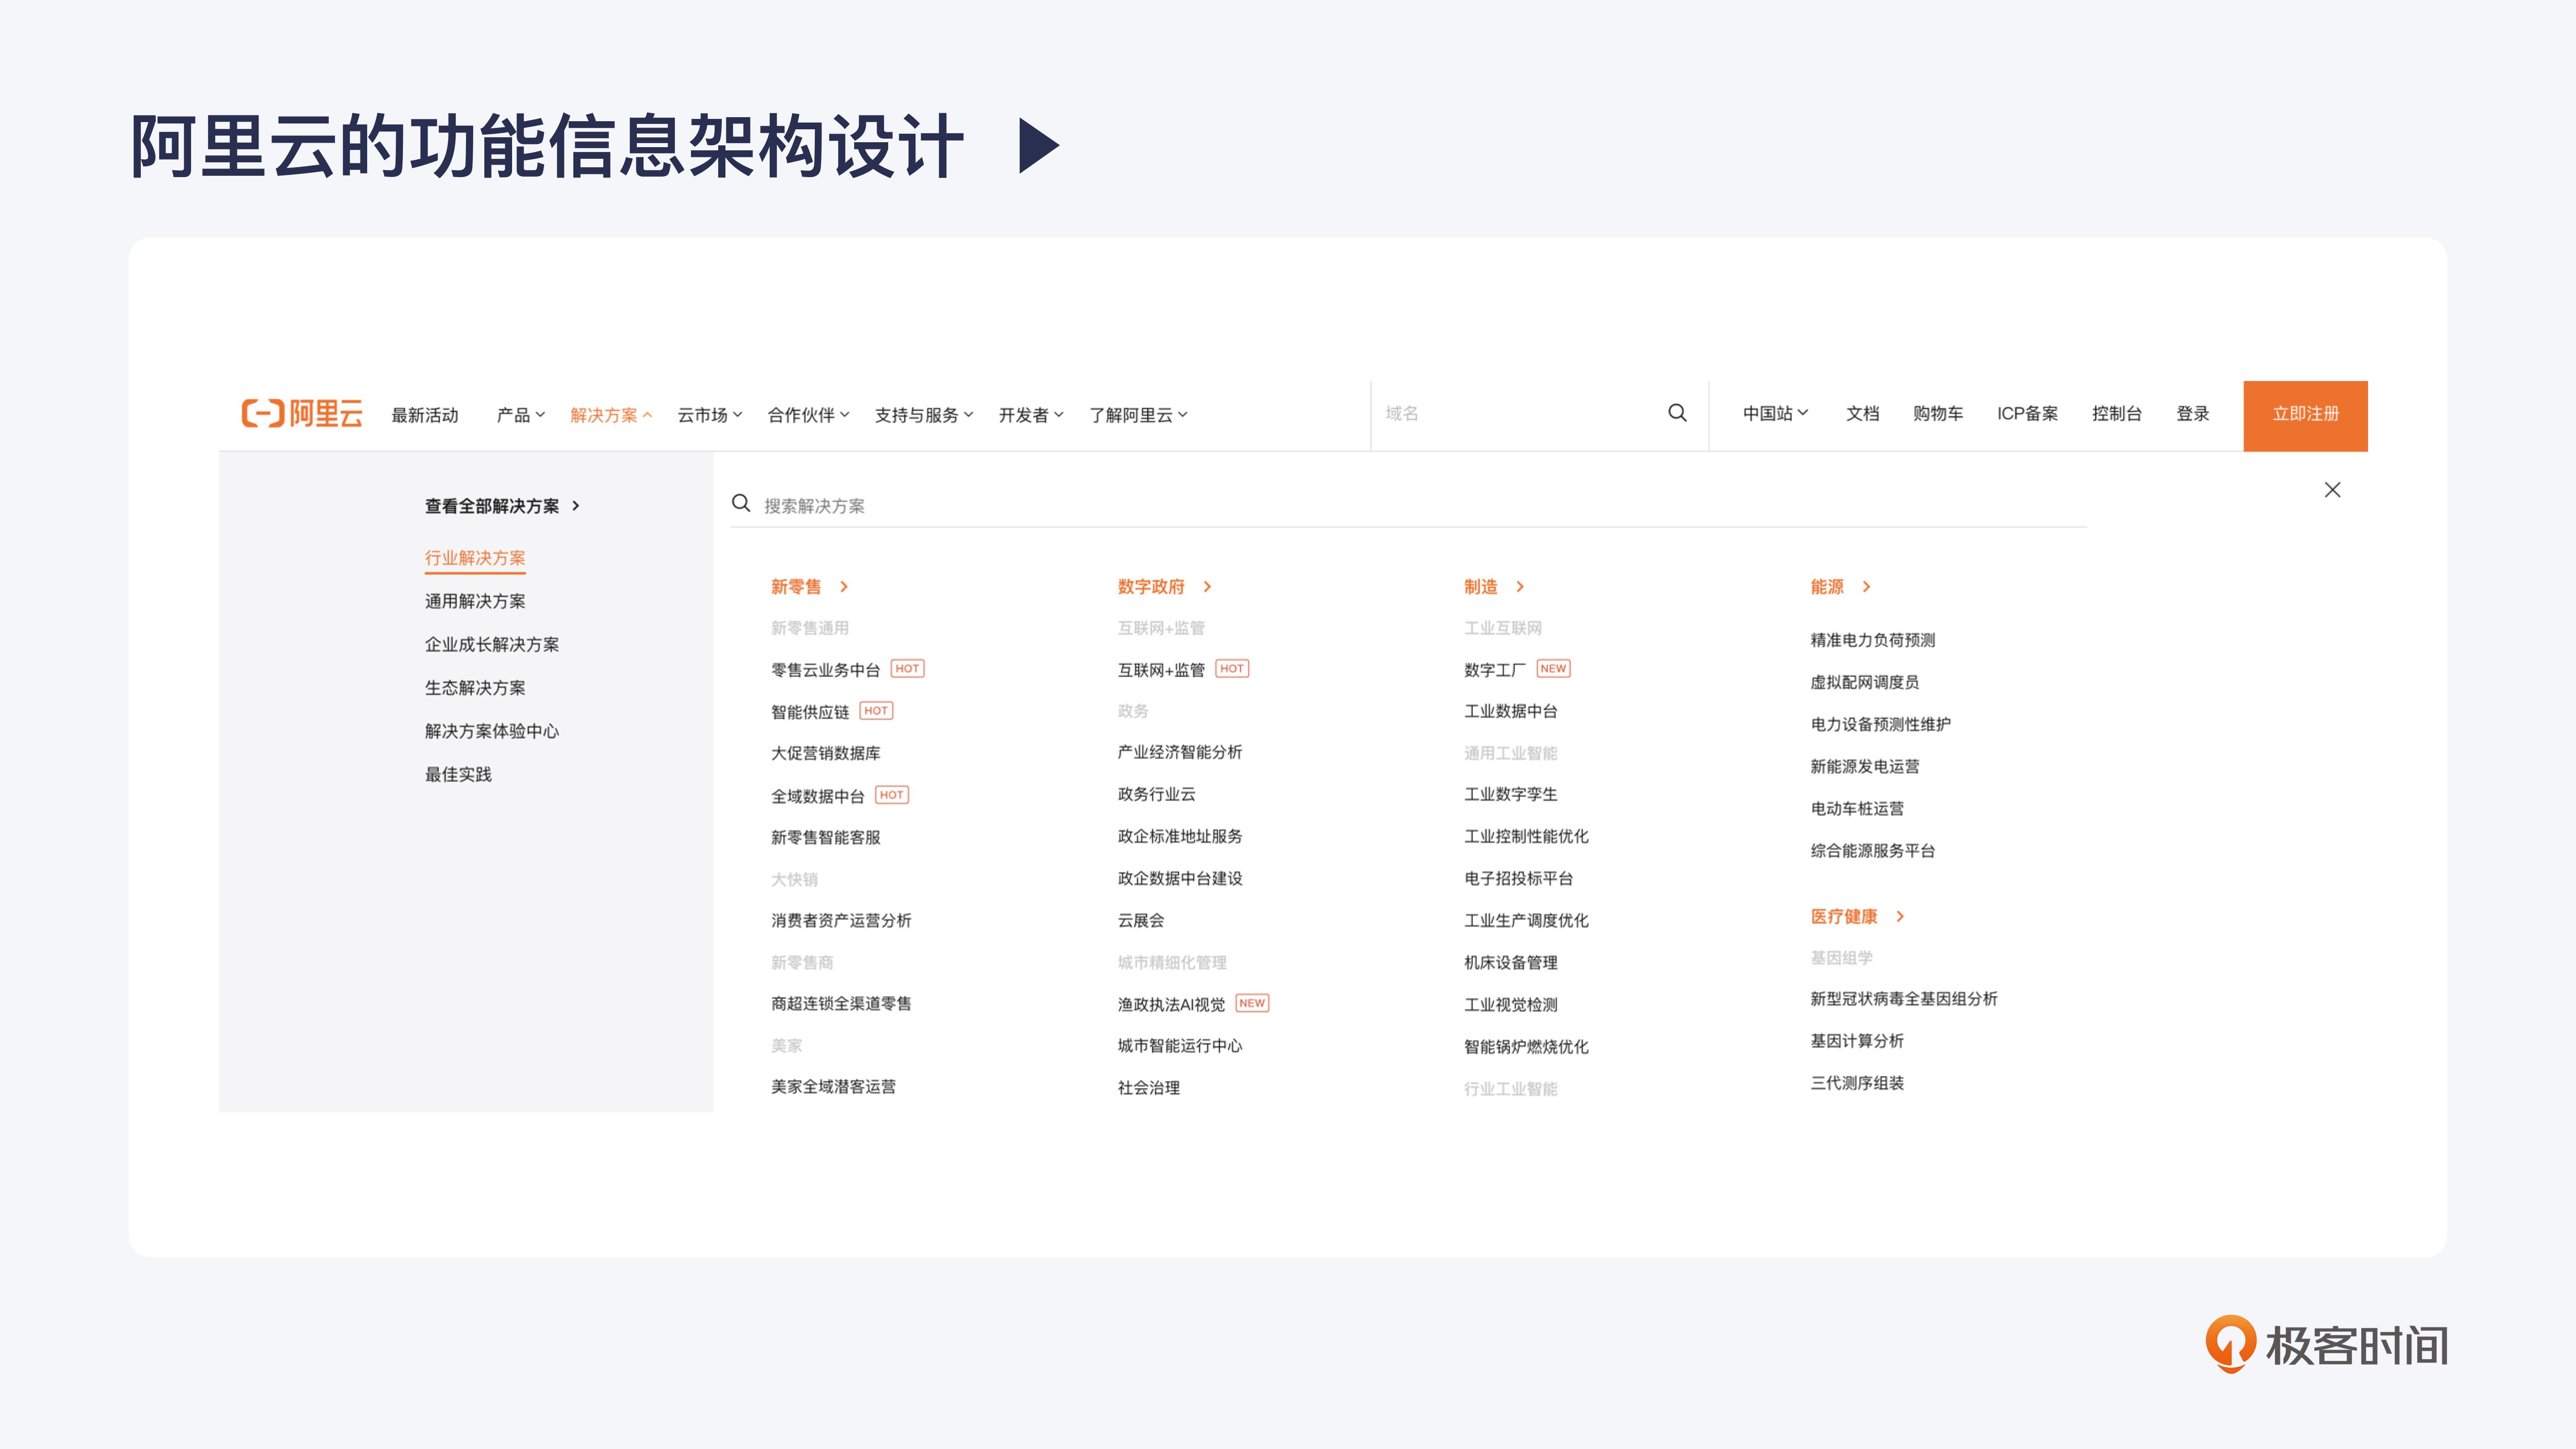Expand the 产品 menu
The height and width of the screenshot is (1449, 2576).
[x=520, y=415]
